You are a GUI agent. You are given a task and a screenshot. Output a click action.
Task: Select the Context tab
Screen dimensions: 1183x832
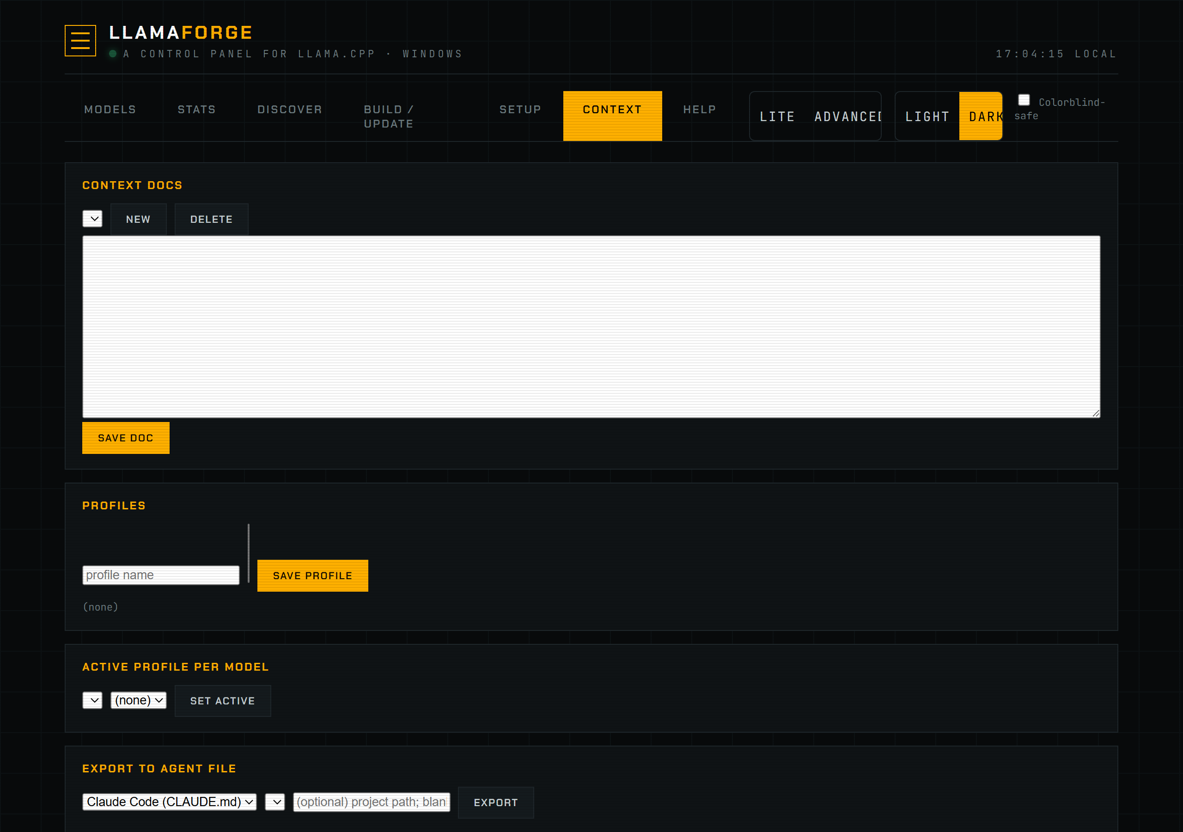point(613,116)
